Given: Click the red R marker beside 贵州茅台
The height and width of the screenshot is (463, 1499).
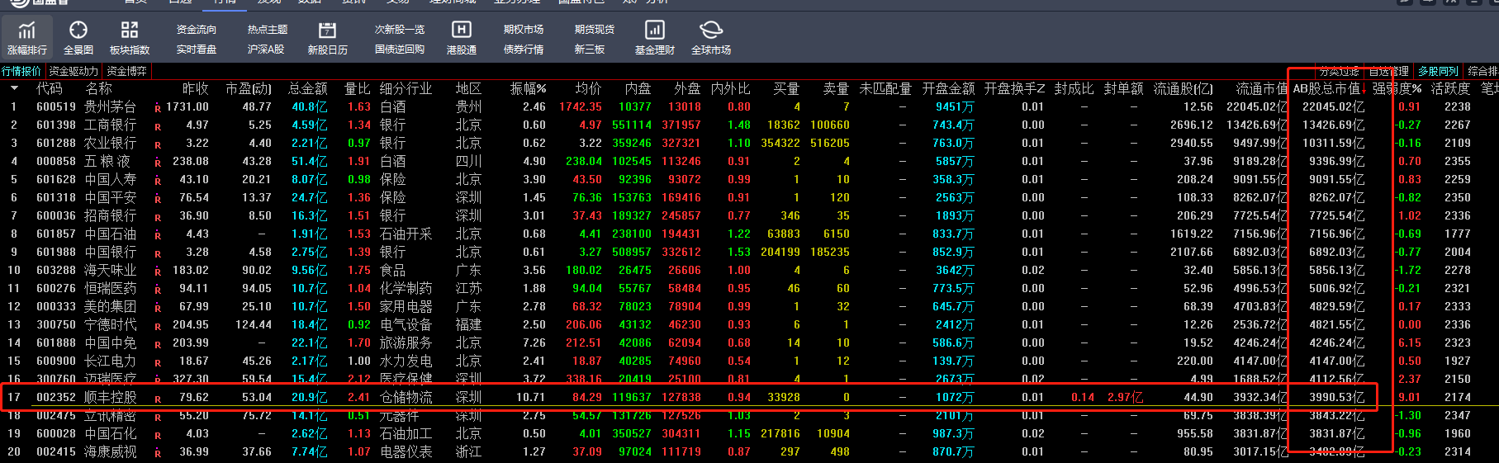Looking at the screenshot, I should pyautogui.click(x=157, y=109).
